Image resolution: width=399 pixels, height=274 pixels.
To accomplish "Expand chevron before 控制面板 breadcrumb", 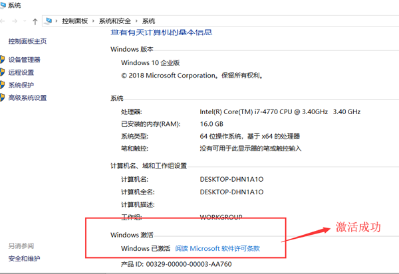I will coord(57,21).
